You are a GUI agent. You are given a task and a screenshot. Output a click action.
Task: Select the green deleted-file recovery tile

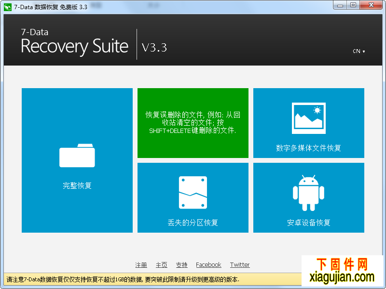click(193, 123)
